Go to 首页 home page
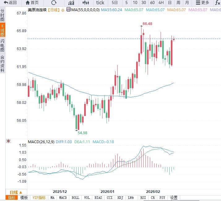 32,3
